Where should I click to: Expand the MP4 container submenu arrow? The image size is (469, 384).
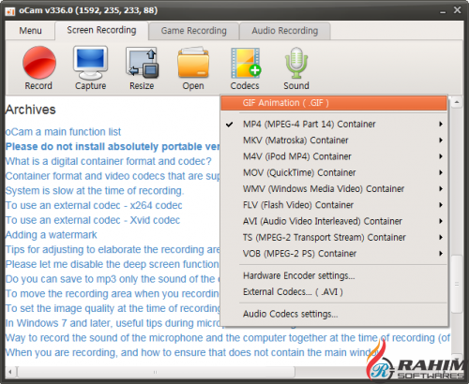click(x=441, y=124)
